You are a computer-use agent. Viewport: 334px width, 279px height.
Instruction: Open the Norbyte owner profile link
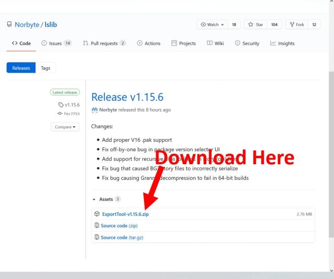(27, 25)
